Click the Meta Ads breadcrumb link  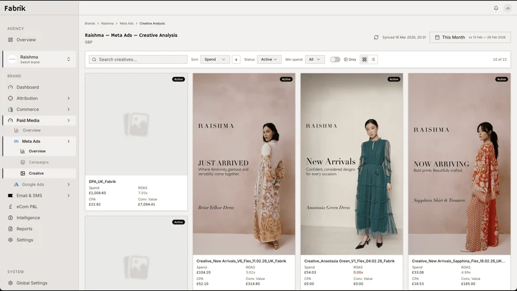coord(127,23)
